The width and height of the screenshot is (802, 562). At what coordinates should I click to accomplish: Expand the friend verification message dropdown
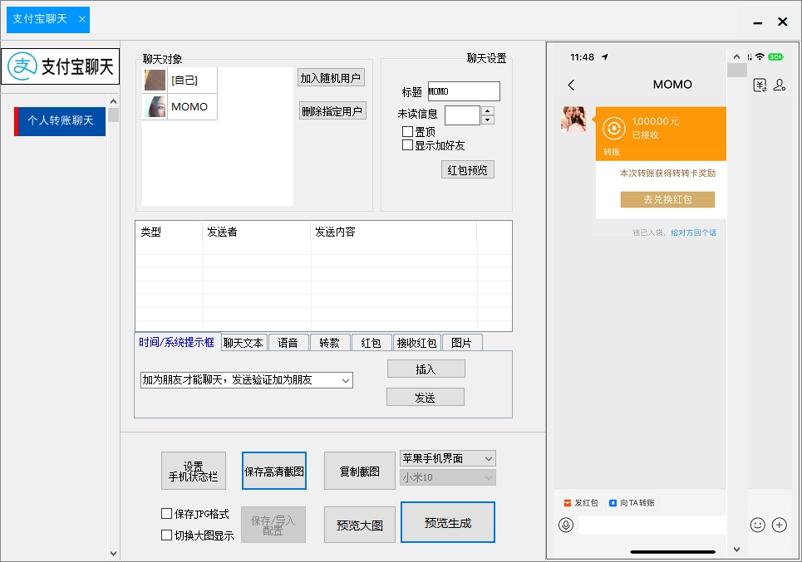pyautogui.click(x=346, y=379)
